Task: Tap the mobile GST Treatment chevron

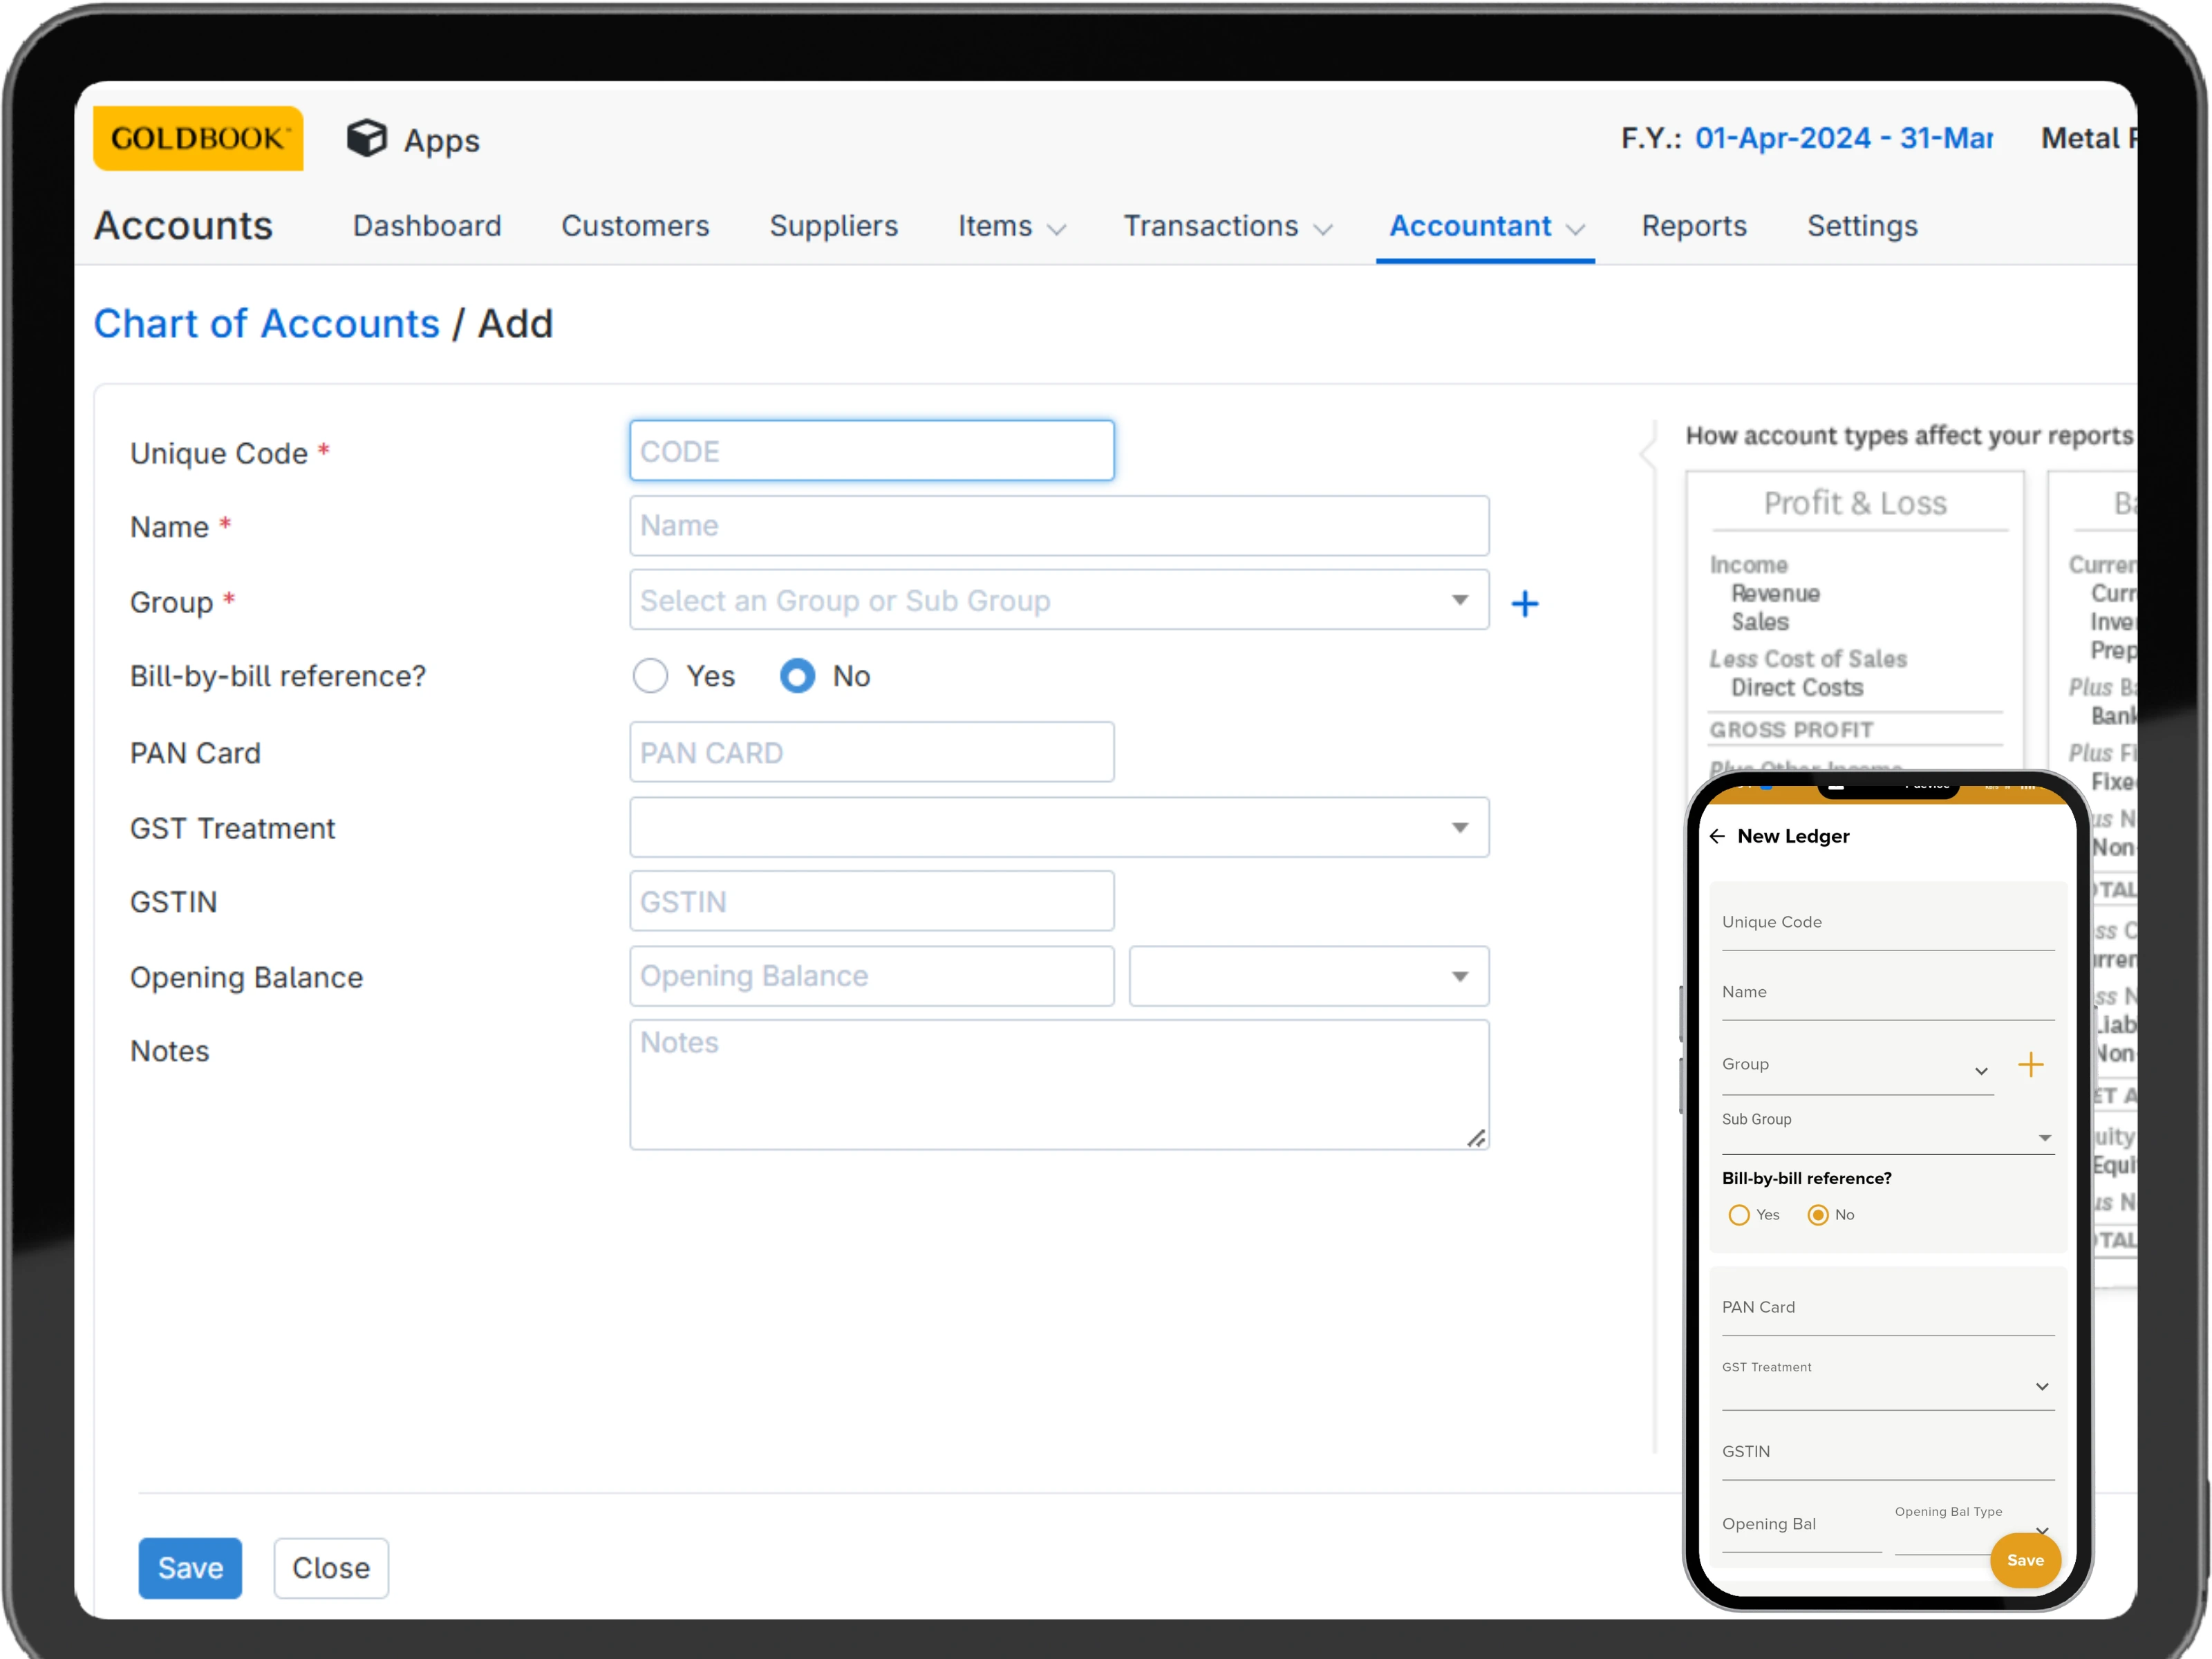Action: 2041,1386
